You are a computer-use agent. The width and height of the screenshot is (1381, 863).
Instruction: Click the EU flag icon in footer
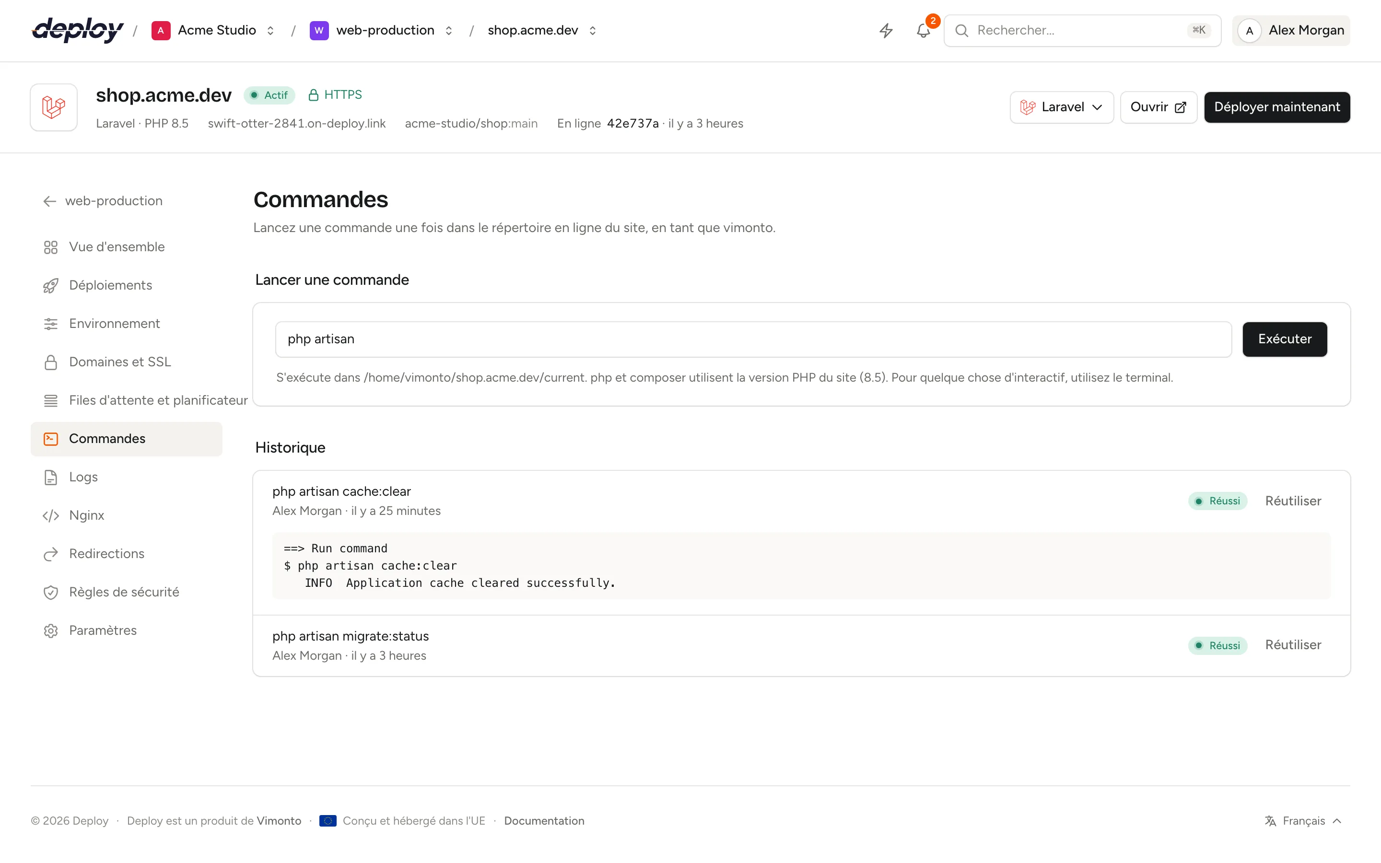click(x=328, y=821)
